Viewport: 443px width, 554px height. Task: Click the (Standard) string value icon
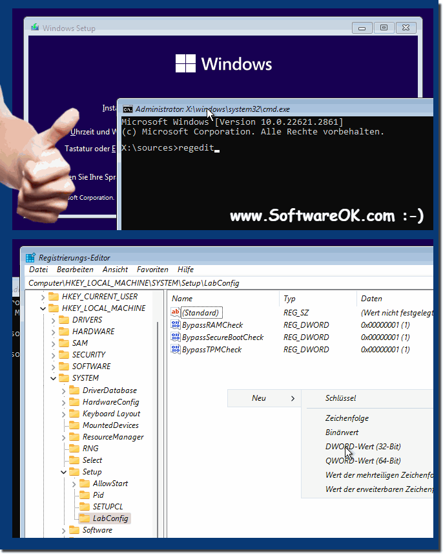(176, 312)
